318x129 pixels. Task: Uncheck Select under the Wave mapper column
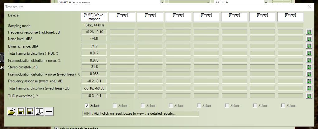point(87,106)
